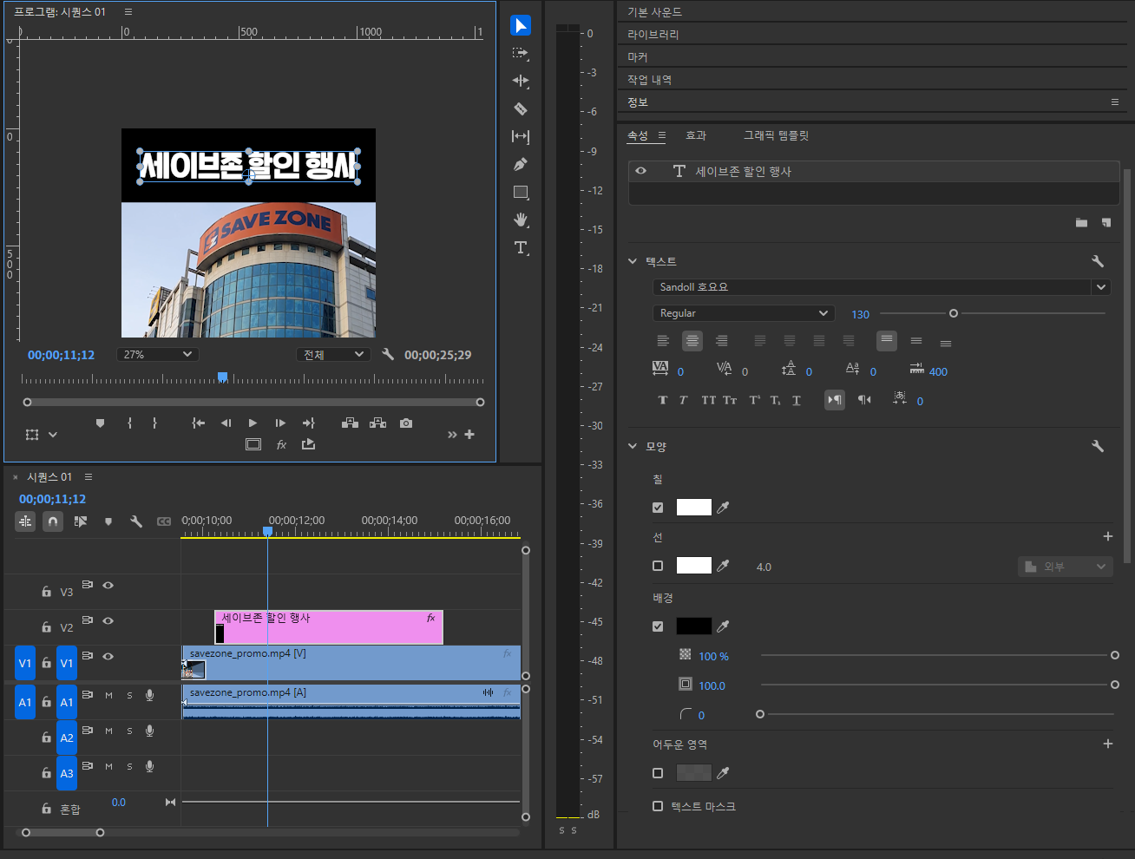
Task: Step forward one frame
Action: tap(280, 423)
